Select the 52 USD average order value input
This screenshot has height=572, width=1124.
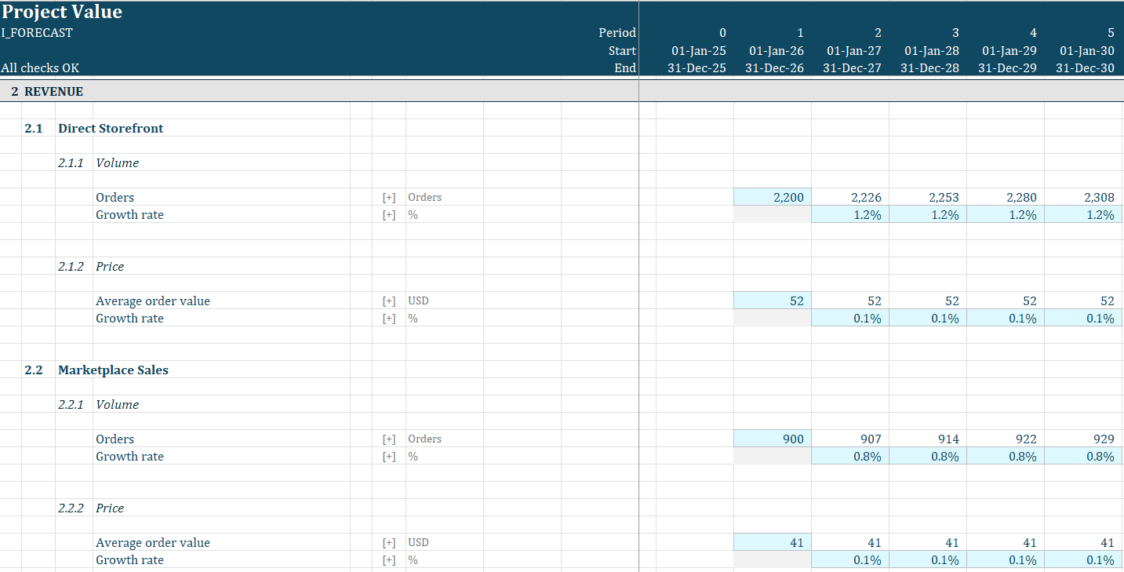(x=773, y=301)
